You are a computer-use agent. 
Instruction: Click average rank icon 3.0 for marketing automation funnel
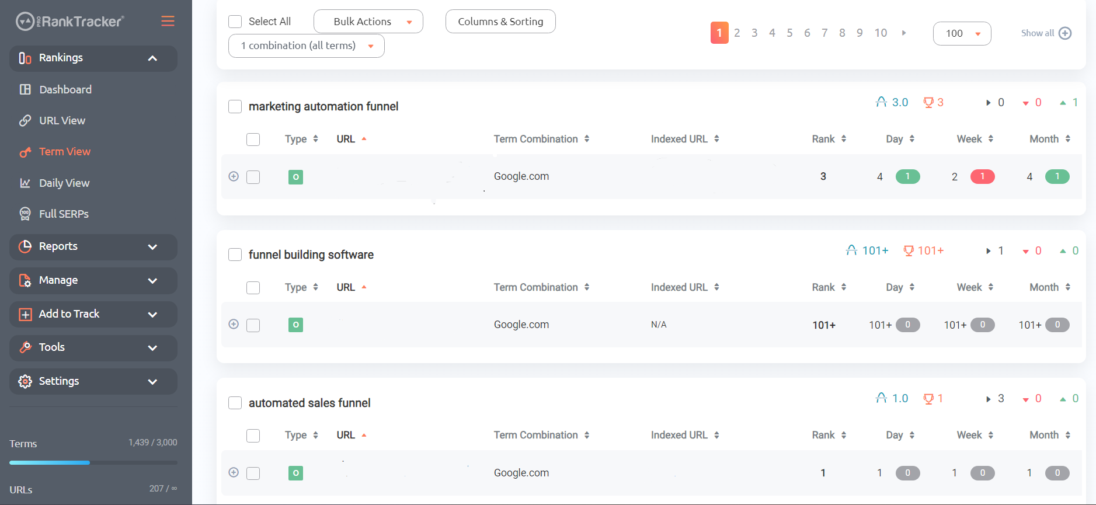coord(881,102)
